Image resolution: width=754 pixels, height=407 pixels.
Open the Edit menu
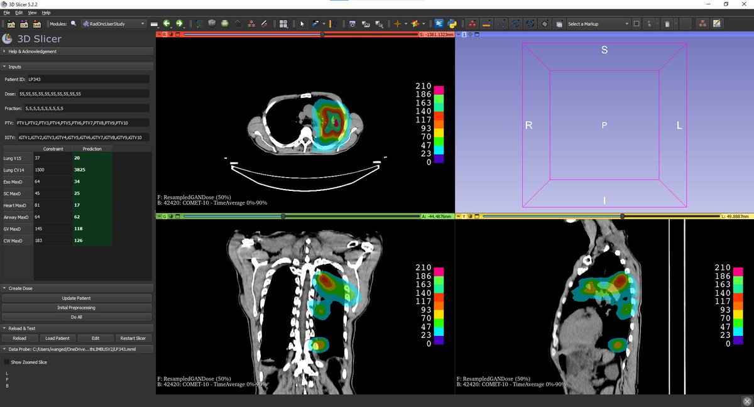click(x=19, y=13)
